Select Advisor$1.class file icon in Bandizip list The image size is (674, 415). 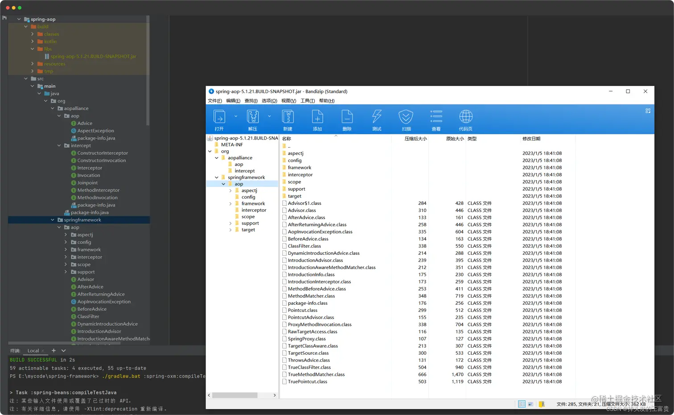point(284,203)
